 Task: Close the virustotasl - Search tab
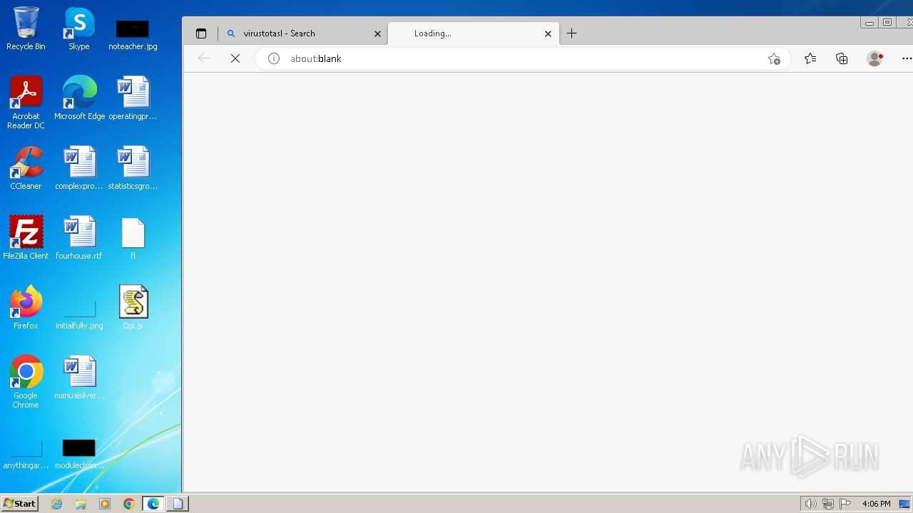pos(377,33)
